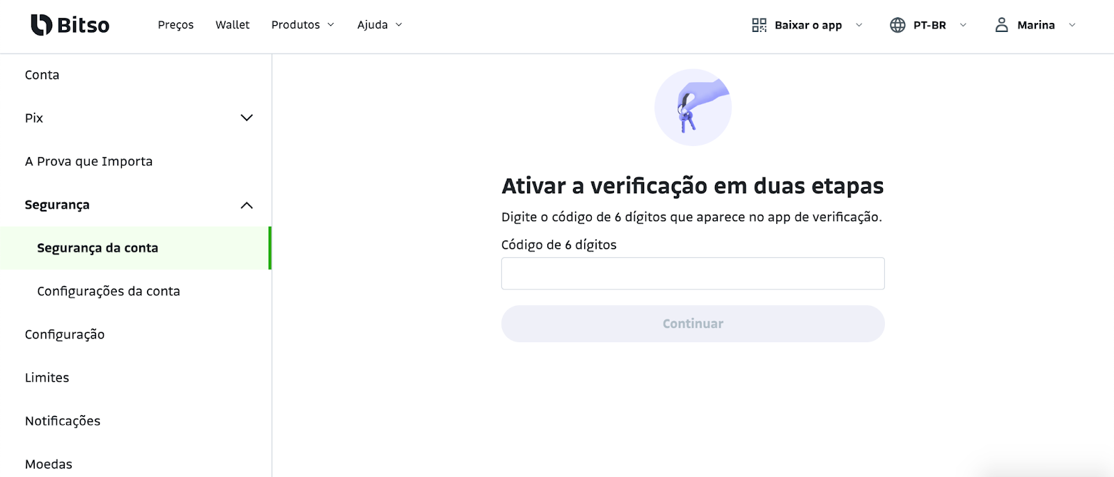Open the Wallet menu item

pyautogui.click(x=233, y=25)
